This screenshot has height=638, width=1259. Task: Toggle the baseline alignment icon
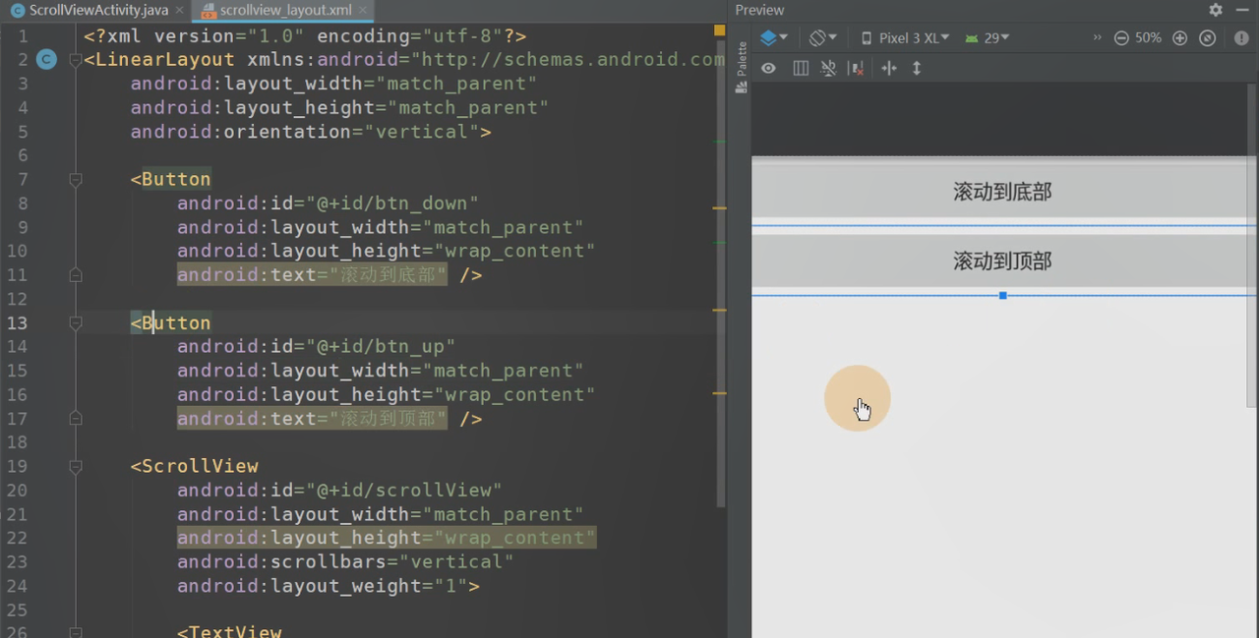click(x=828, y=68)
